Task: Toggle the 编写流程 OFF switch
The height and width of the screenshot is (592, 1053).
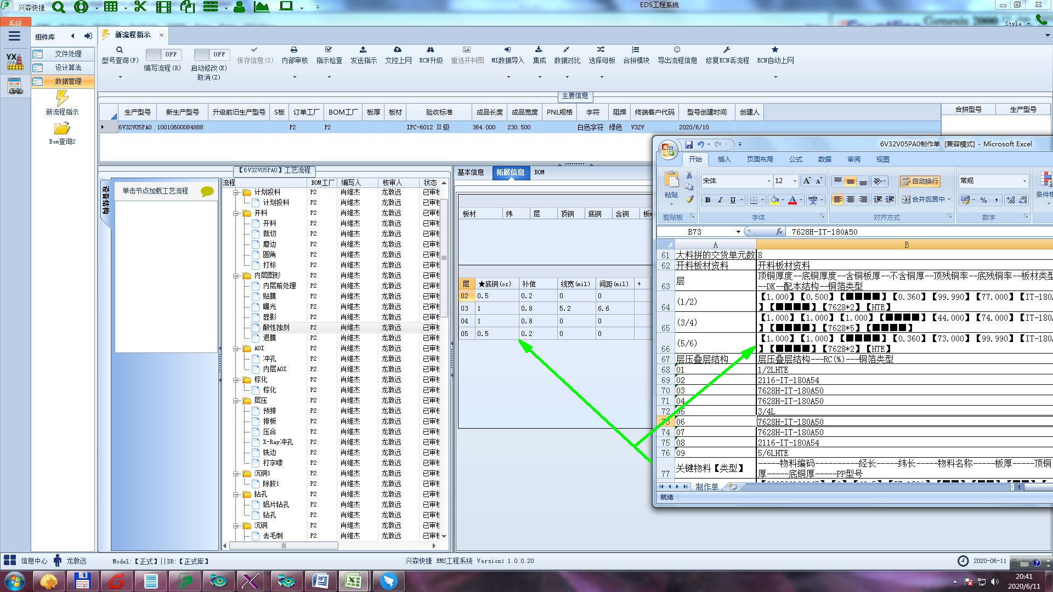Action: pos(162,54)
